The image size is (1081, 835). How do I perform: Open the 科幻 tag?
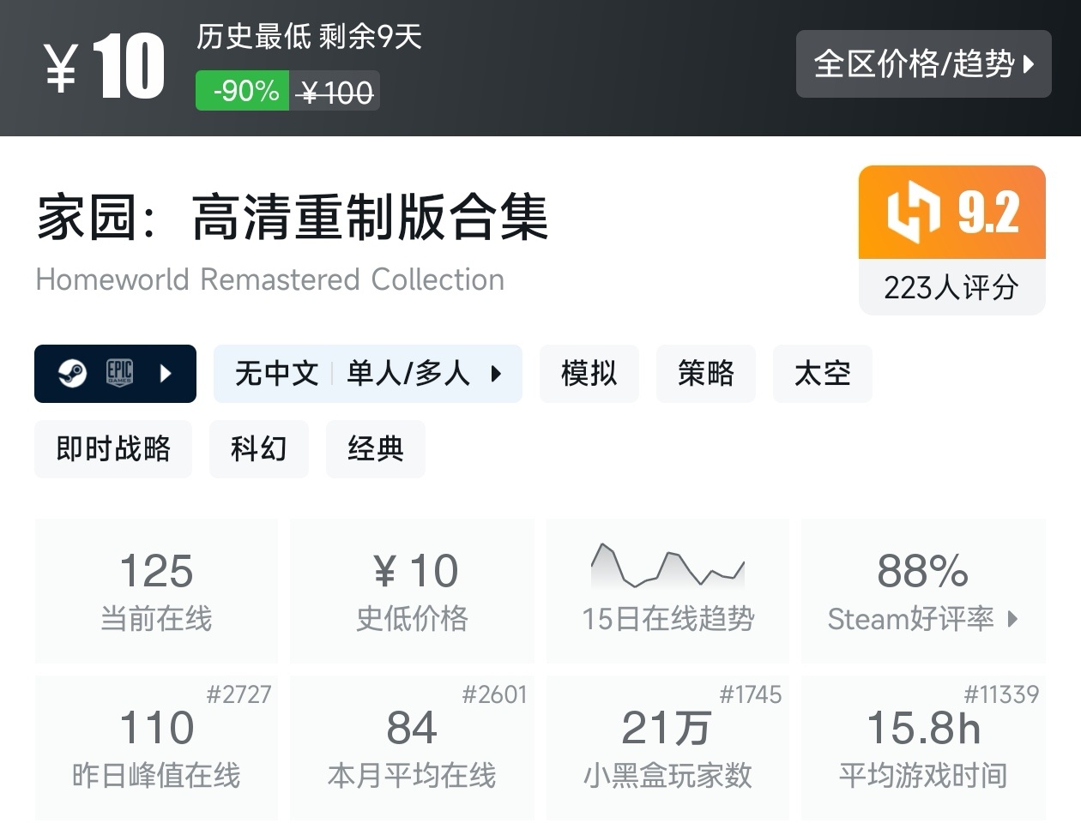pyautogui.click(x=259, y=448)
